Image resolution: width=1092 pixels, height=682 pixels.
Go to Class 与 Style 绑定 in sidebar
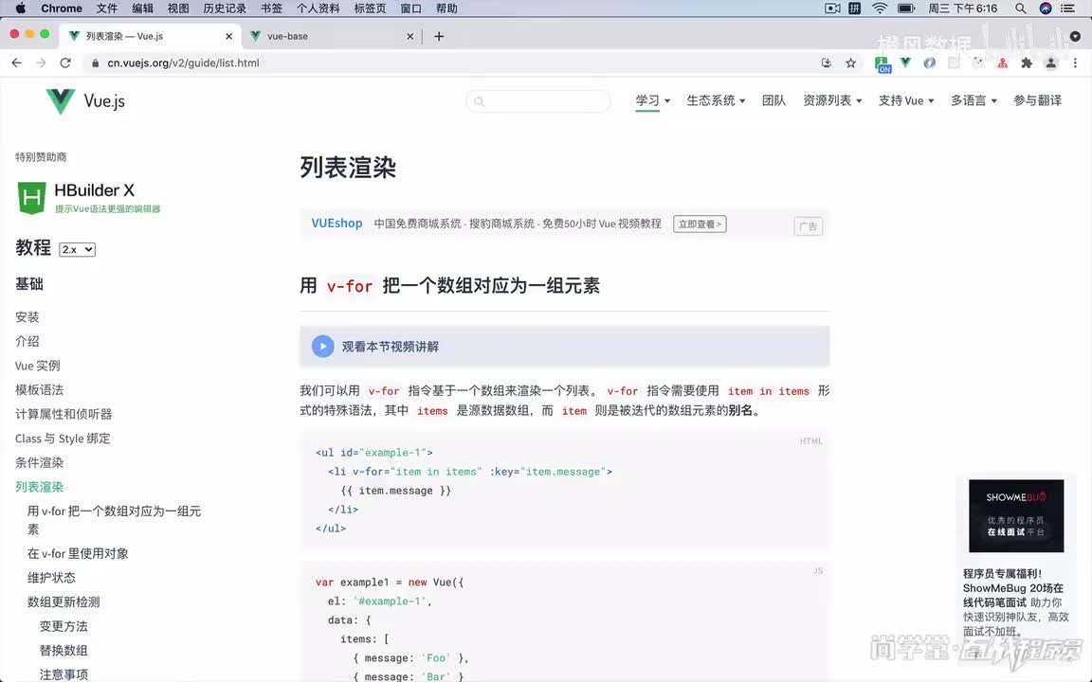[x=63, y=439]
